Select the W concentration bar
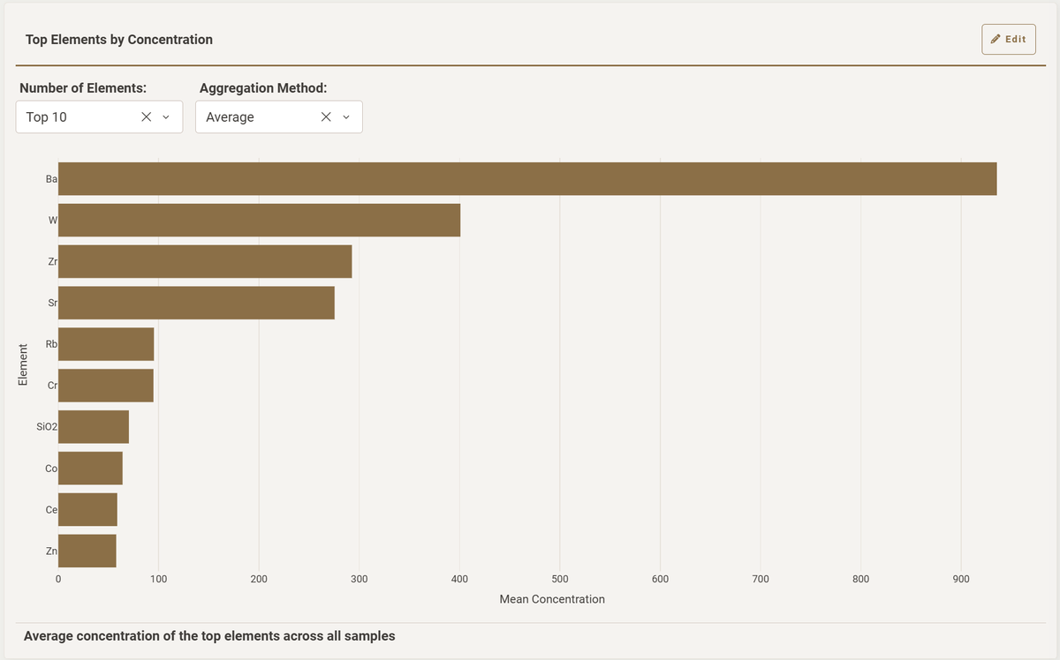Image resolution: width=1060 pixels, height=660 pixels. click(x=256, y=220)
